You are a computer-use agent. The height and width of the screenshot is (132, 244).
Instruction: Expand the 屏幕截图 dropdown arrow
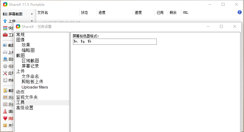tap(32, 14)
